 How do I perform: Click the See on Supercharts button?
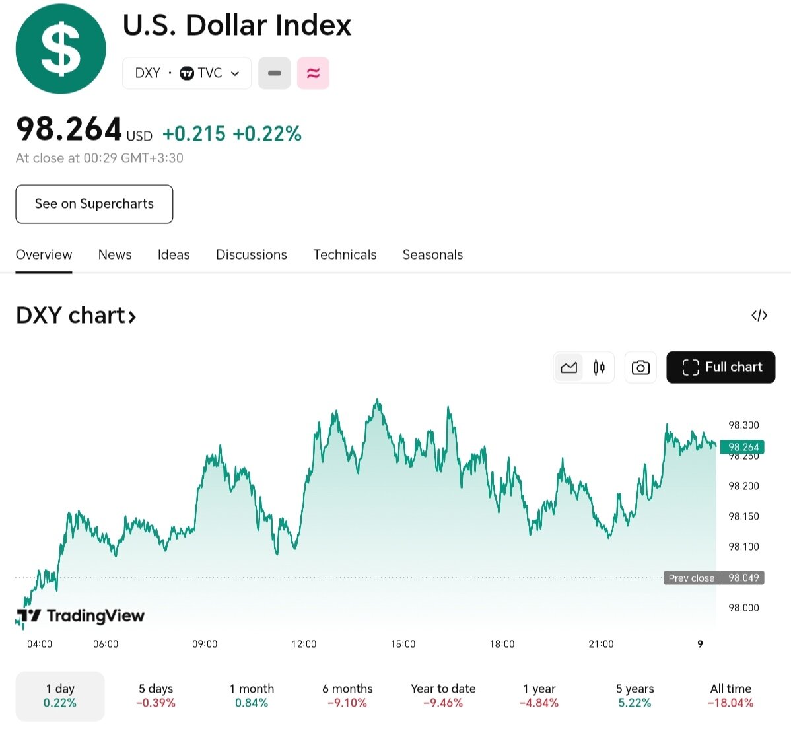point(94,204)
